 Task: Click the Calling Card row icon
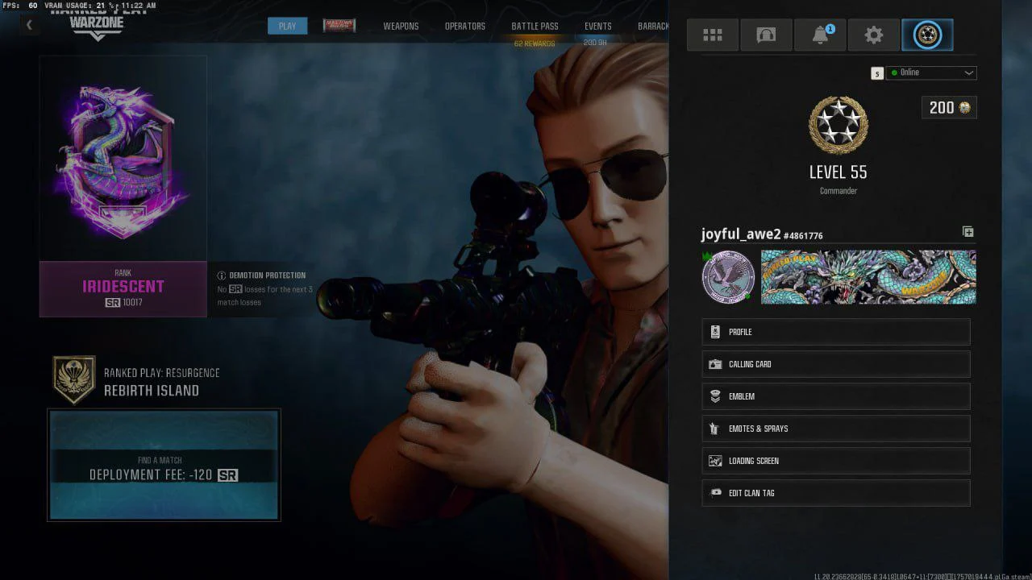click(x=715, y=364)
